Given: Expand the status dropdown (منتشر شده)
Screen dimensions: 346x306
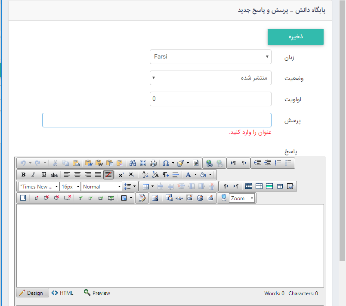Looking at the screenshot, I should coord(210,78).
